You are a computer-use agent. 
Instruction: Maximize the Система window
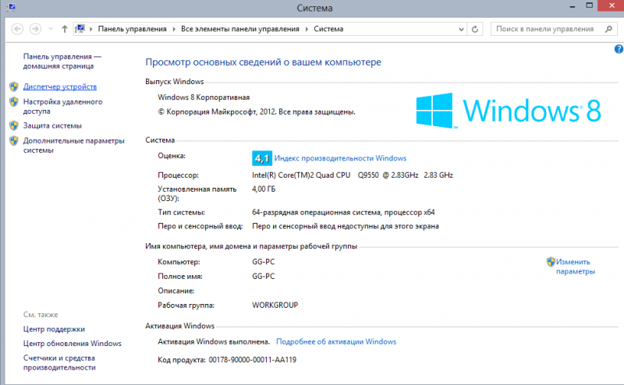(590, 5)
